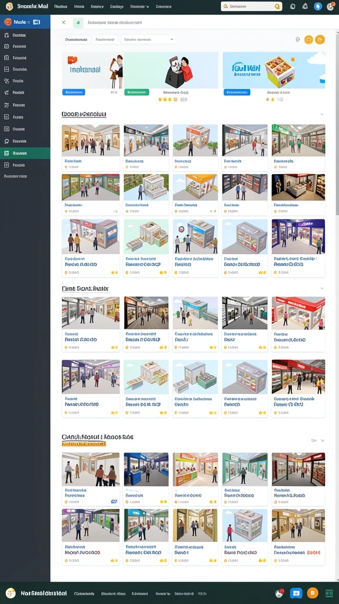Click the X close icon in the sub-header
Screen dimensions: 339x604
click(64, 22)
